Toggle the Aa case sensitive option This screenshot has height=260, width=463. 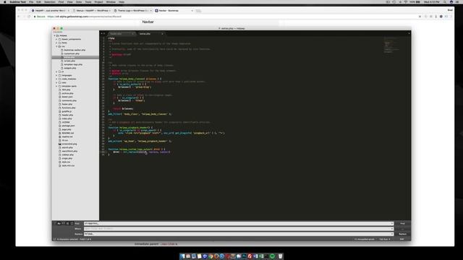(x=59, y=223)
